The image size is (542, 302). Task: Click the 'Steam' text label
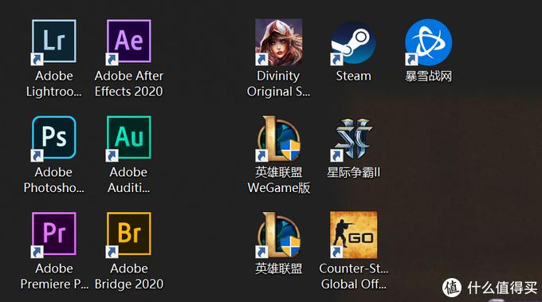coord(353,76)
